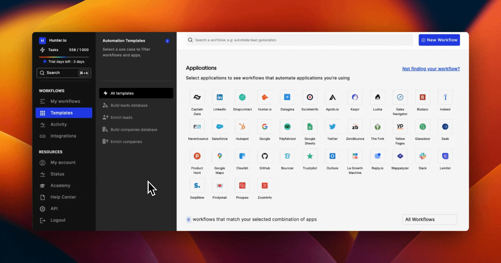Click the Salesforce cloud icon
This screenshot has width=501, height=263.
(220, 127)
